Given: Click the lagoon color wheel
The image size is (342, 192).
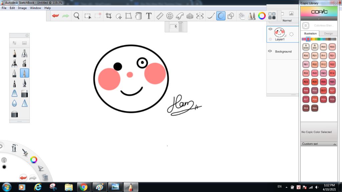Looking at the screenshot, I should [x=34, y=160].
